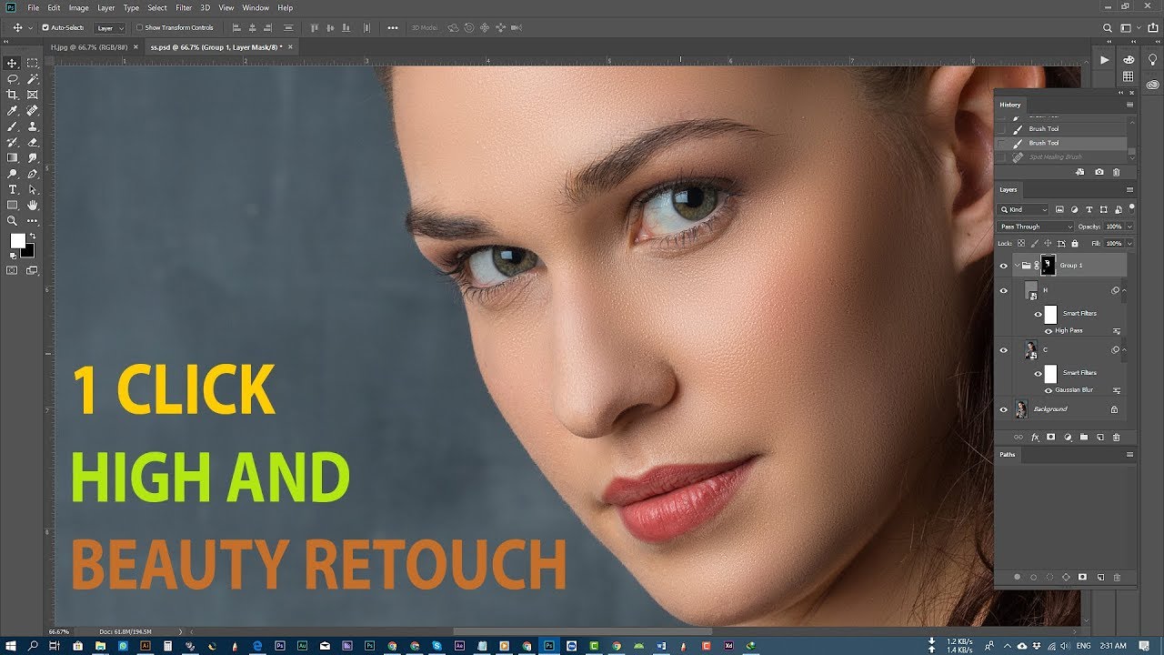Pick the Crop tool
Screen dimensions: 1164x655
click(x=12, y=95)
